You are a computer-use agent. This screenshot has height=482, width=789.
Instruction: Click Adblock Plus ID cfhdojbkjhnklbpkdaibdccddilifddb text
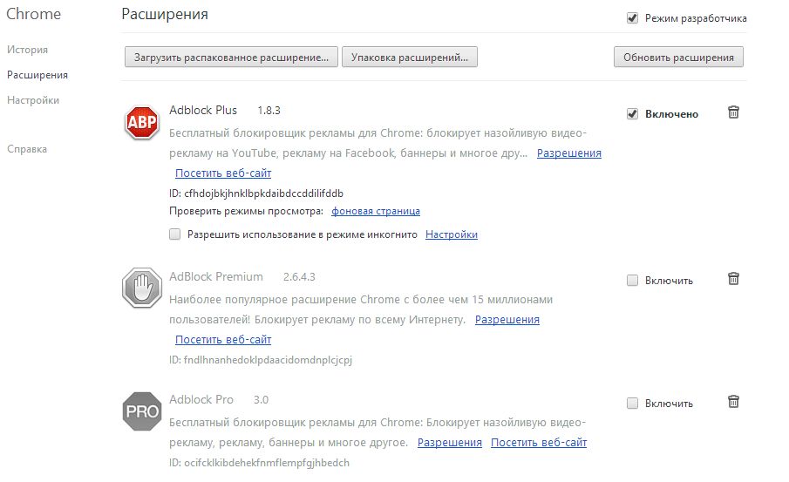click(x=256, y=193)
